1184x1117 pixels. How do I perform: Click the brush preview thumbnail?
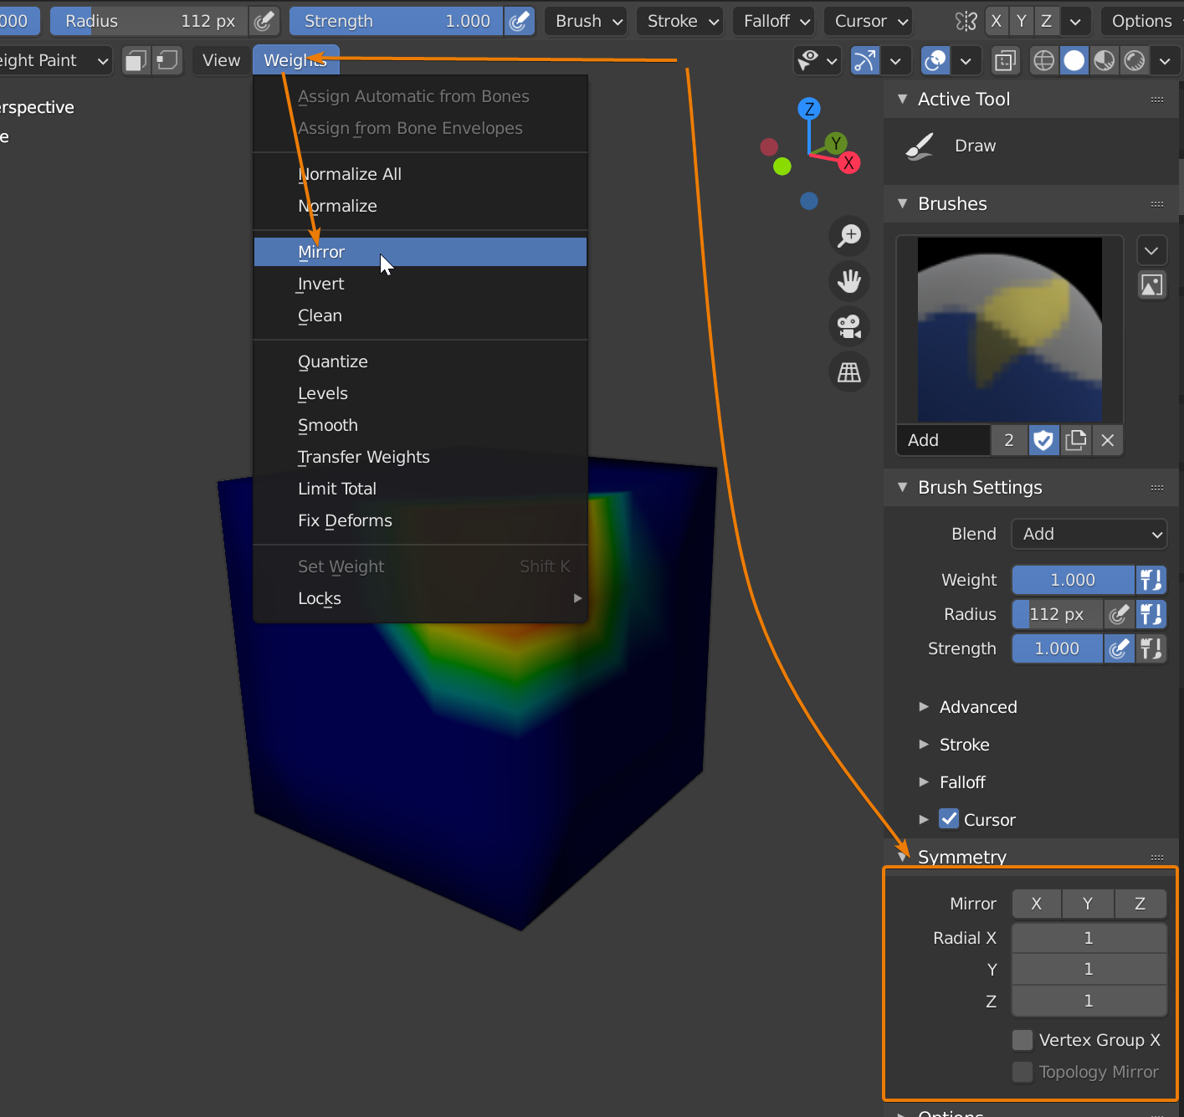(1009, 330)
